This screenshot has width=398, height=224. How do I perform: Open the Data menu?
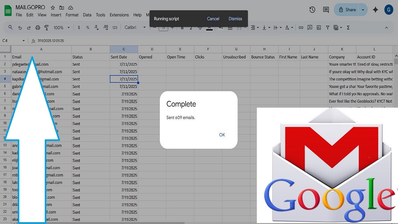click(x=87, y=15)
